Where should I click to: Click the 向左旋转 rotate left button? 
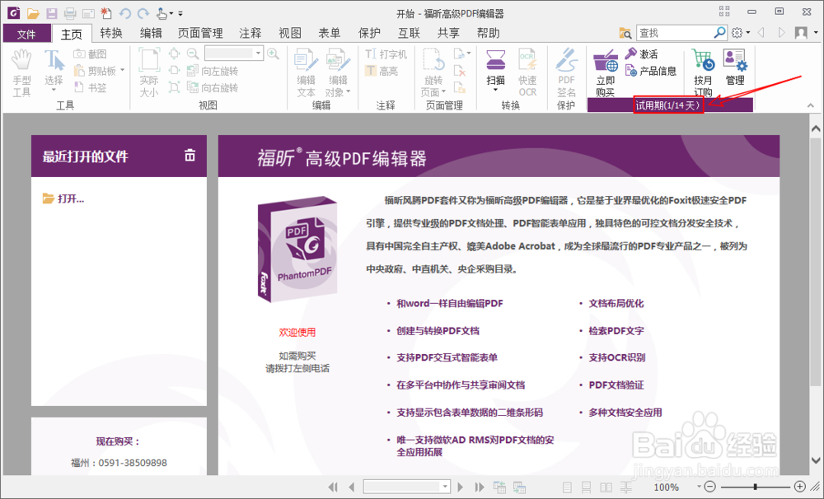coord(213,71)
